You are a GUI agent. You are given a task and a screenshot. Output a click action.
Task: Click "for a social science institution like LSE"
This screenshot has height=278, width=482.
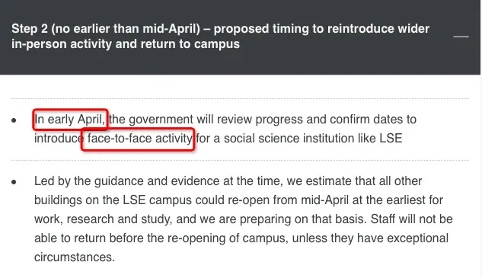(299, 139)
